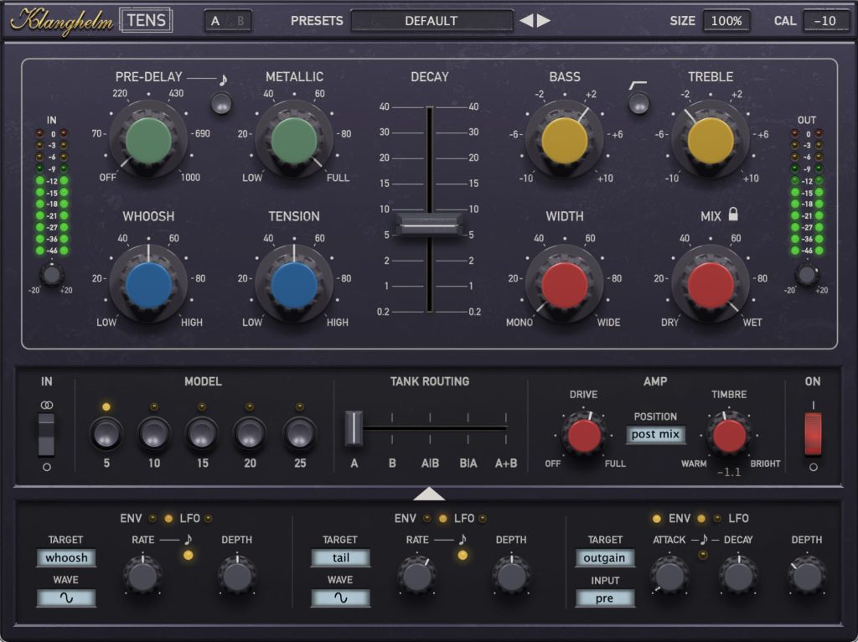Select reverb model 15 button
Viewport: 858px width, 642px height.
(202, 433)
